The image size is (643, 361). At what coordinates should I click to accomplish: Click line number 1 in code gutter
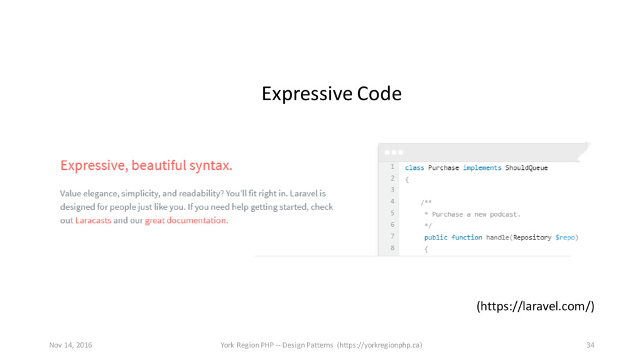pyautogui.click(x=392, y=167)
